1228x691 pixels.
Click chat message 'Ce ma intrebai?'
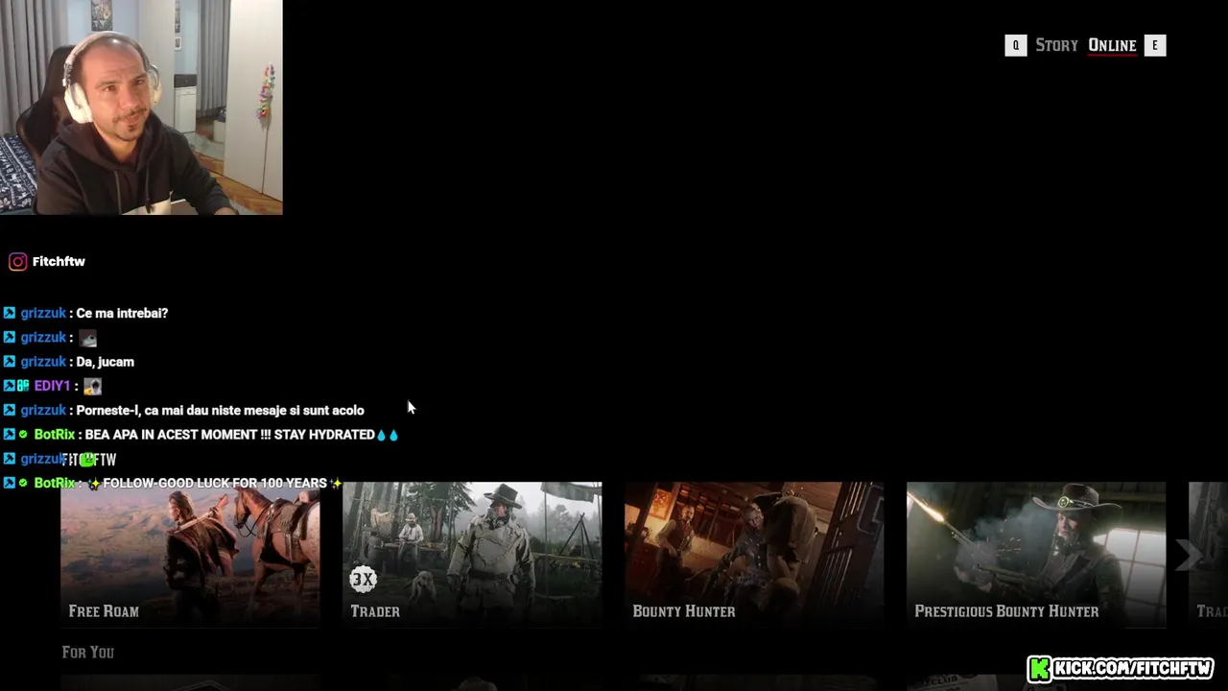click(x=122, y=313)
